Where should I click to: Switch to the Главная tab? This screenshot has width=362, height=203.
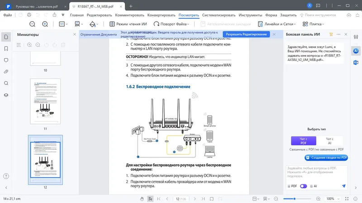(x=76, y=15)
